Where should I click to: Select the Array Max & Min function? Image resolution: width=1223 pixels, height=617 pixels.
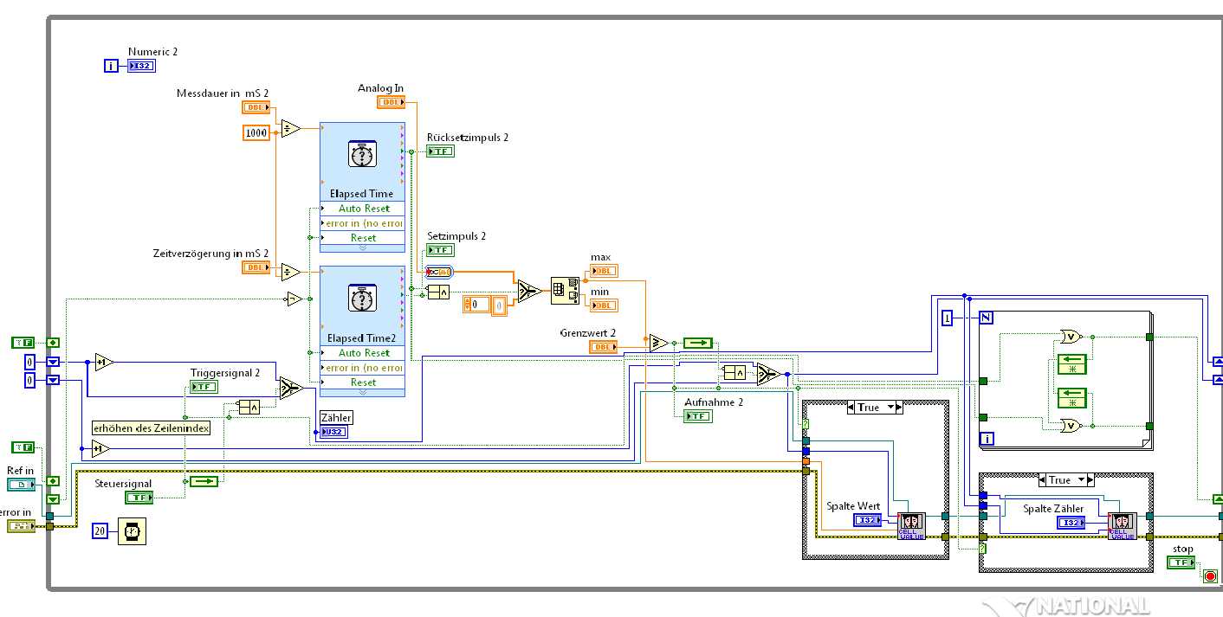565,292
